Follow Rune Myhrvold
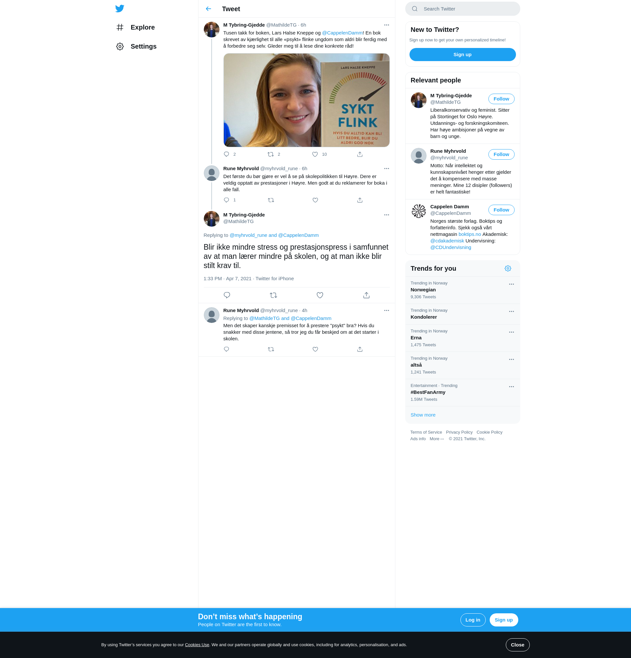This screenshot has height=658, width=631. tap(501, 154)
